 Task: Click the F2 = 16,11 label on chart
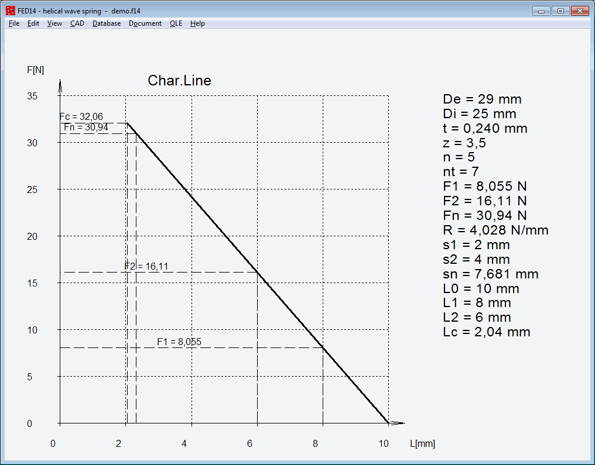tap(146, 266)
